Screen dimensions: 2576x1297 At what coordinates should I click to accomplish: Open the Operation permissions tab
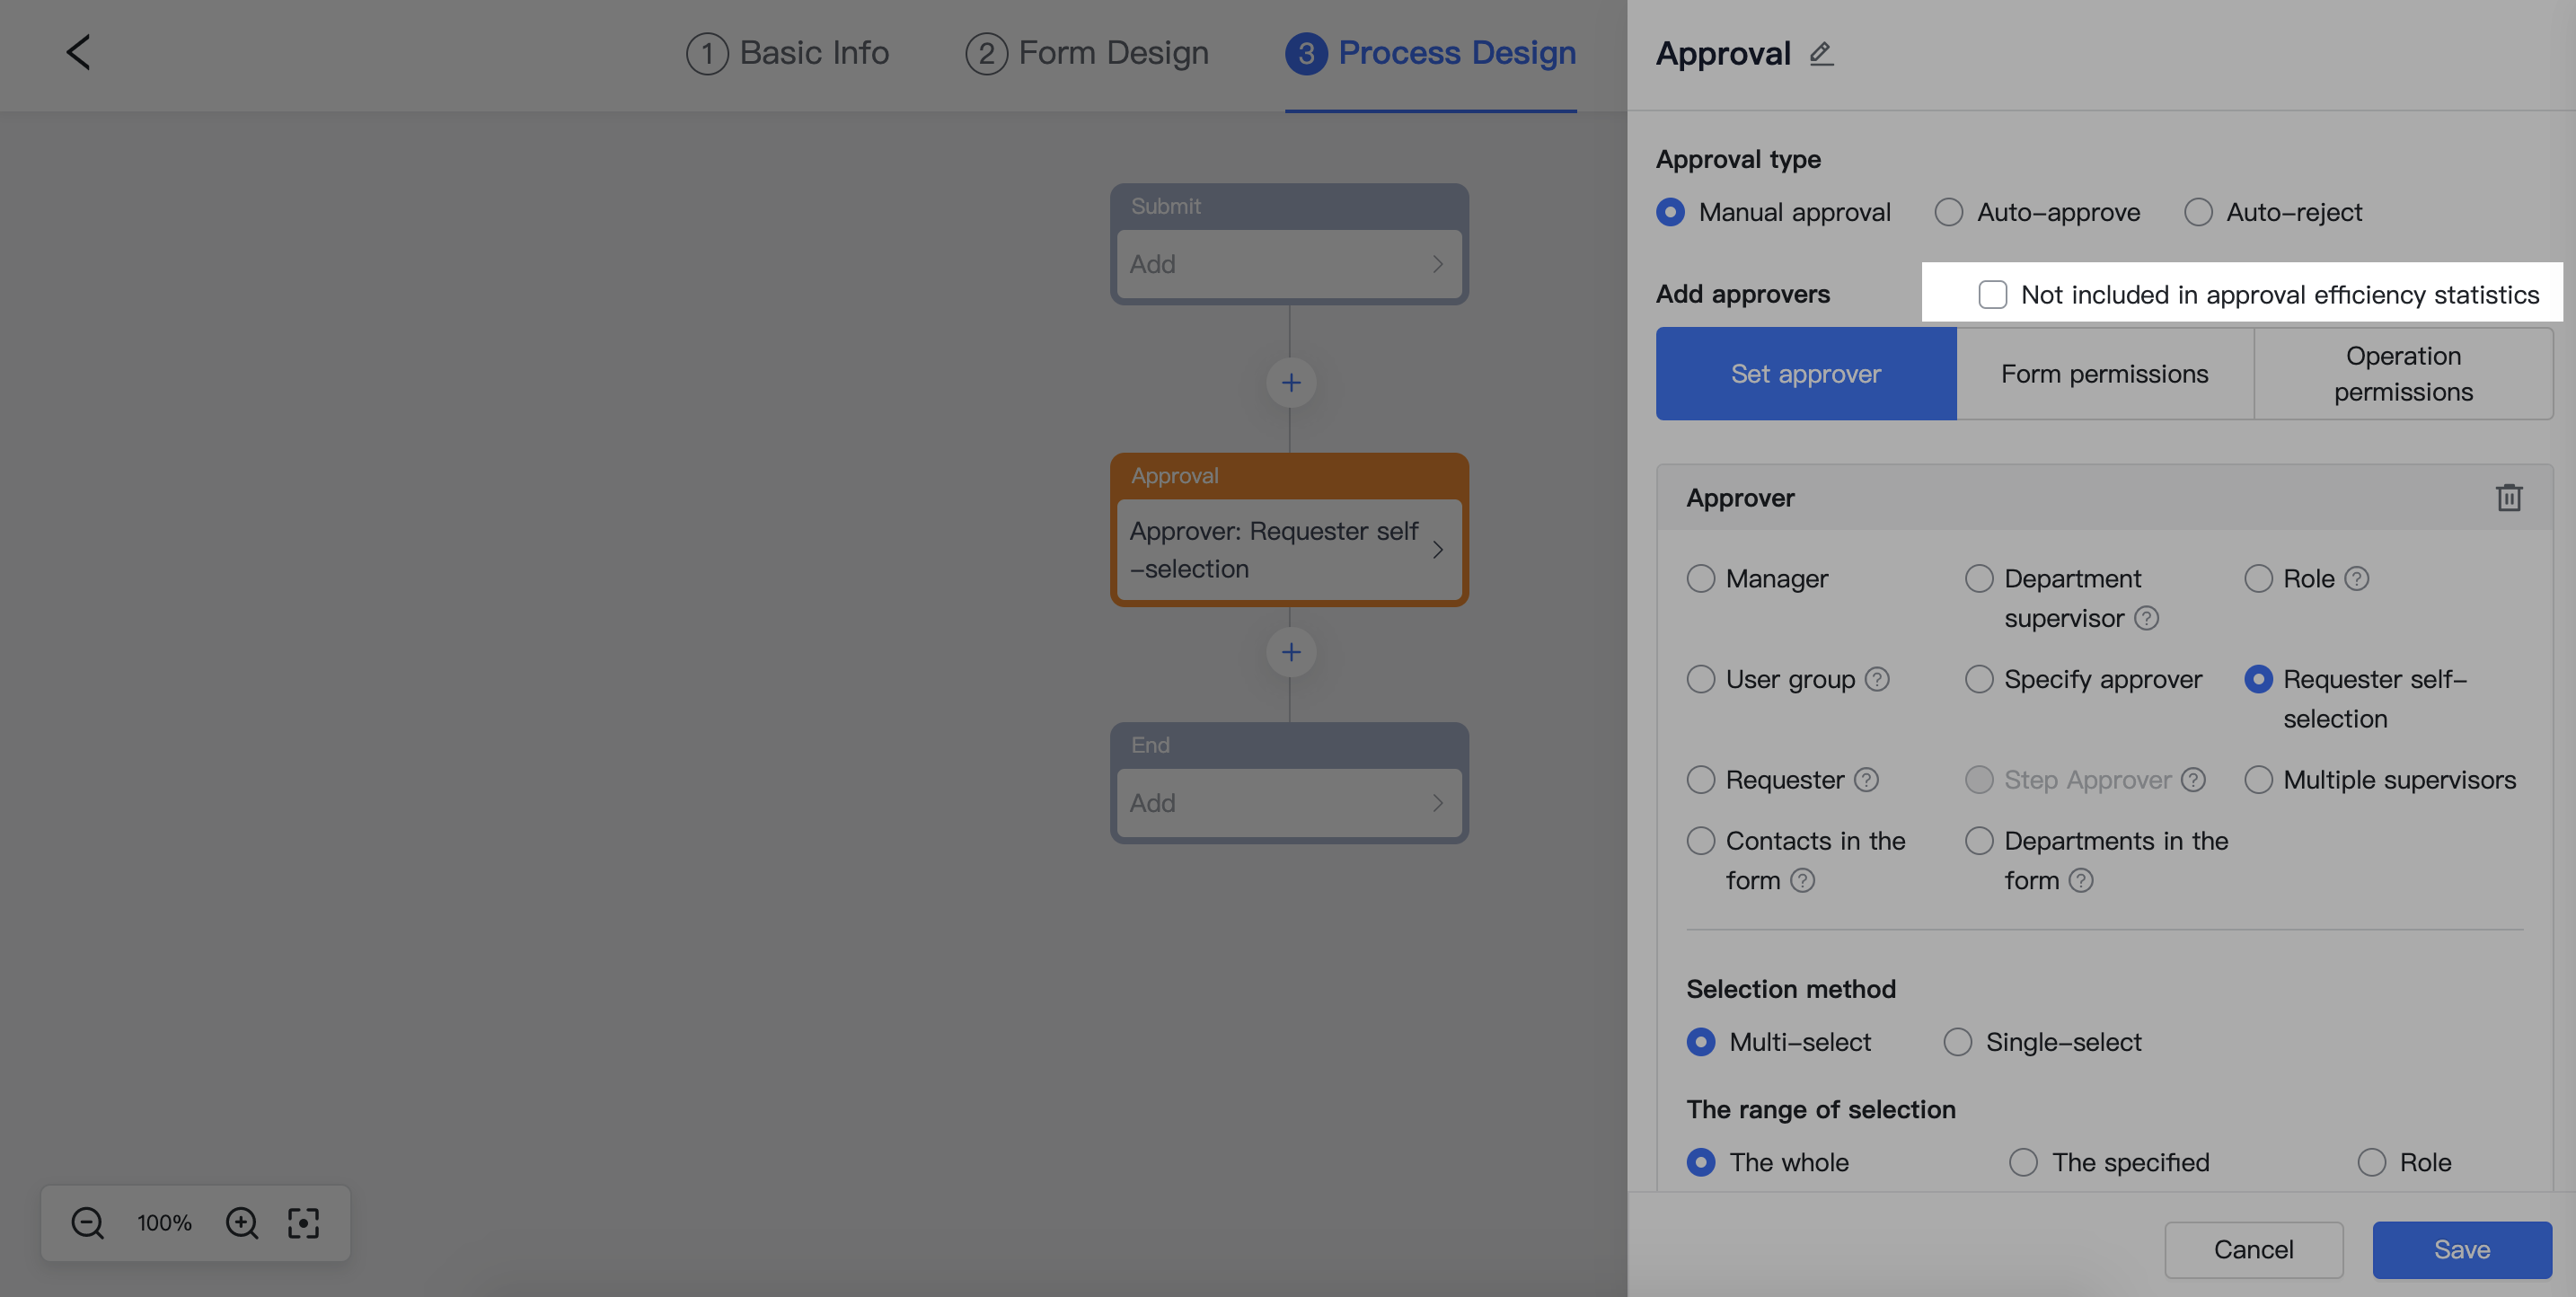click(x=2403, y=374)
